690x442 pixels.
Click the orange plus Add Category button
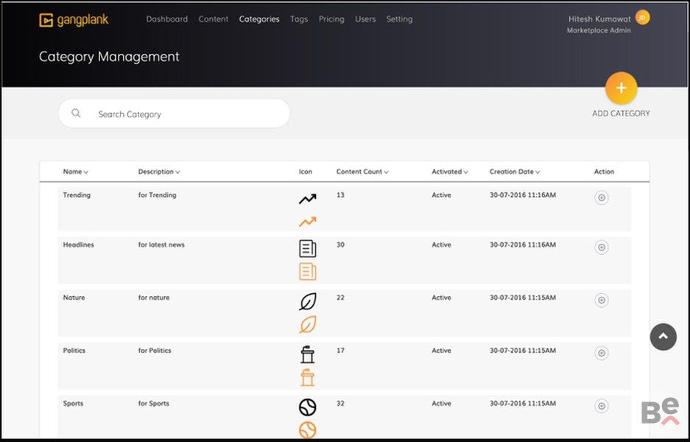point(621,88)
